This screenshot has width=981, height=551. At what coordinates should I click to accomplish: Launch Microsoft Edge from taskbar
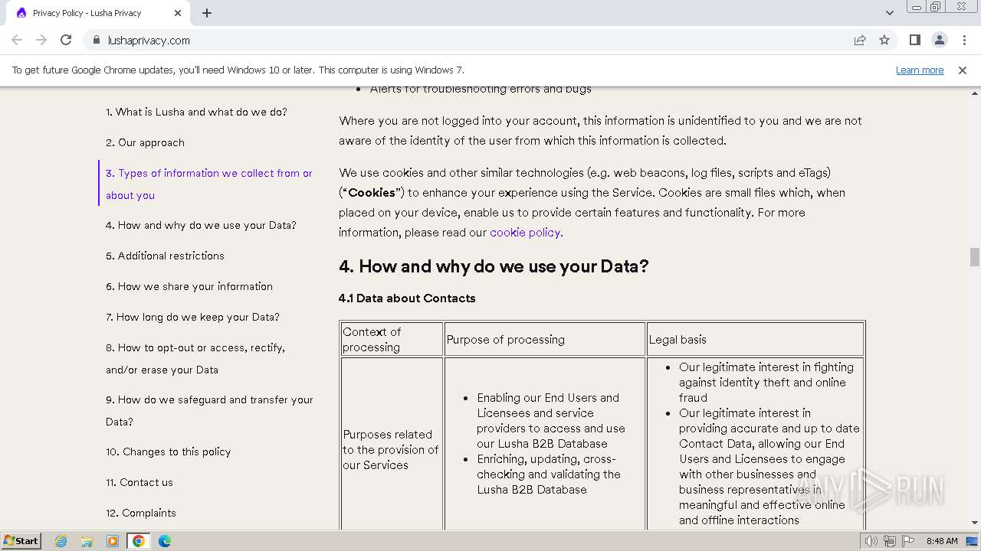pyautogui.click(x=165, y=541)
